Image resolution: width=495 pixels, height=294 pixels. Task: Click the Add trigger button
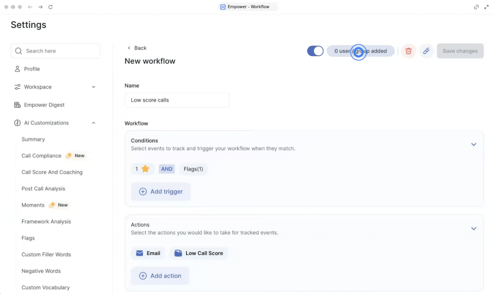161,192
